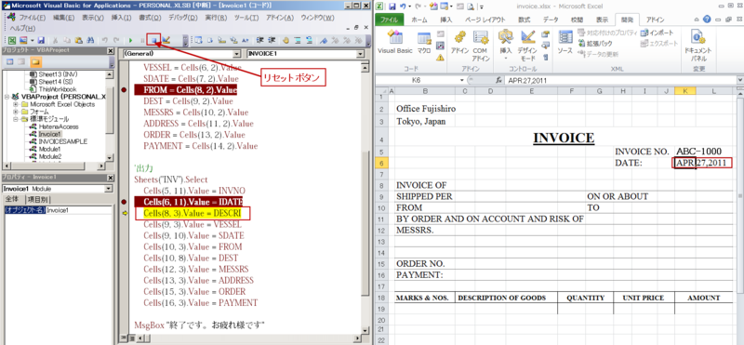Switch to Excel データ ribbon tab

click(x=551, y=20)
